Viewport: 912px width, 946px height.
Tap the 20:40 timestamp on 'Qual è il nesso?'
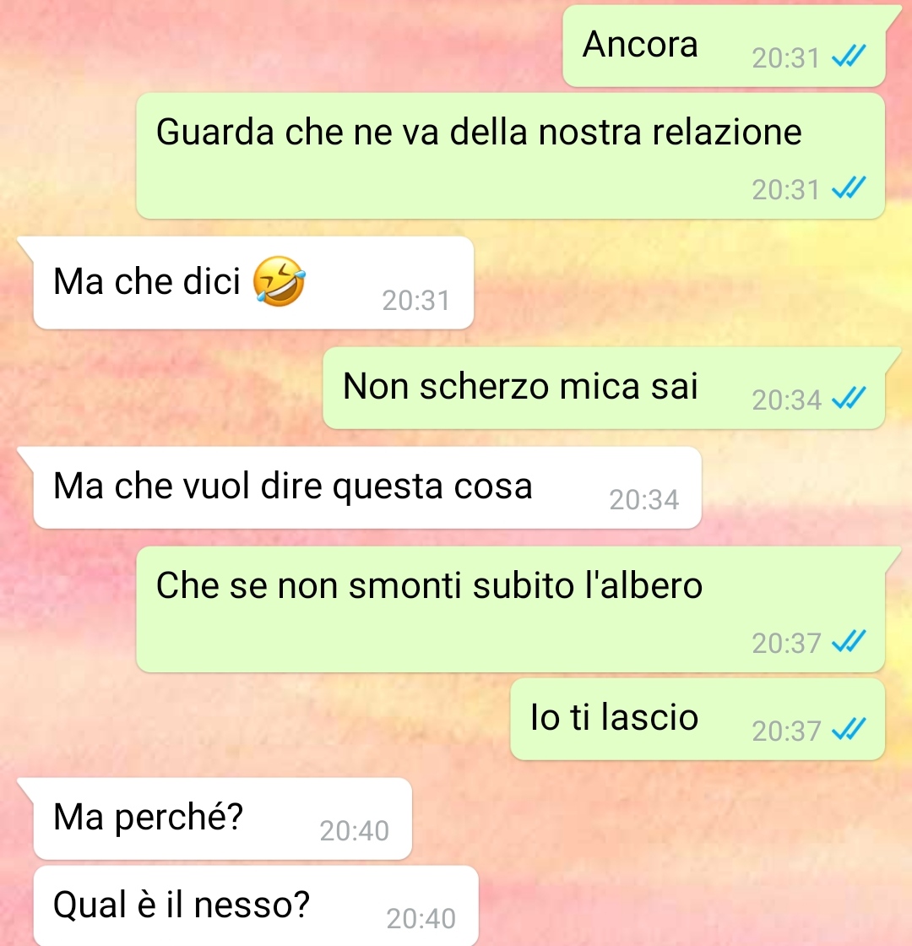[x=421, y=919]
